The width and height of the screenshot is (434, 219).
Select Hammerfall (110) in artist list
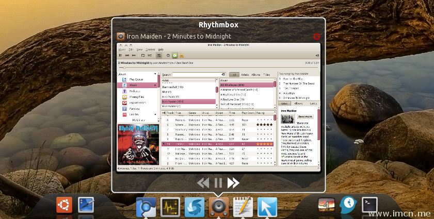point(188,87)
